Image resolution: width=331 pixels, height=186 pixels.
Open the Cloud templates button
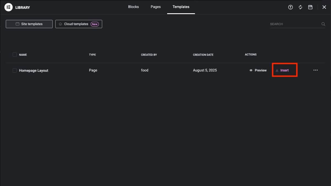point(79,24)
